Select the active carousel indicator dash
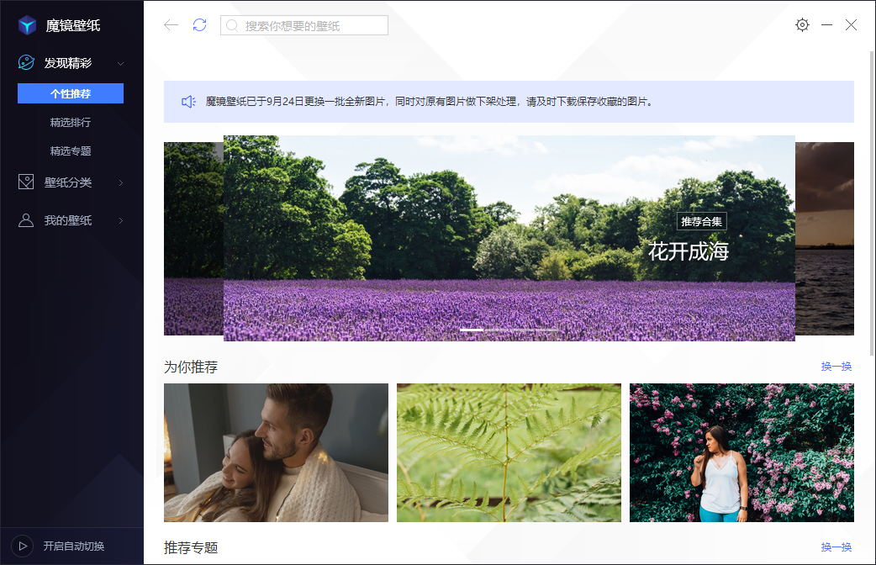 472,330
